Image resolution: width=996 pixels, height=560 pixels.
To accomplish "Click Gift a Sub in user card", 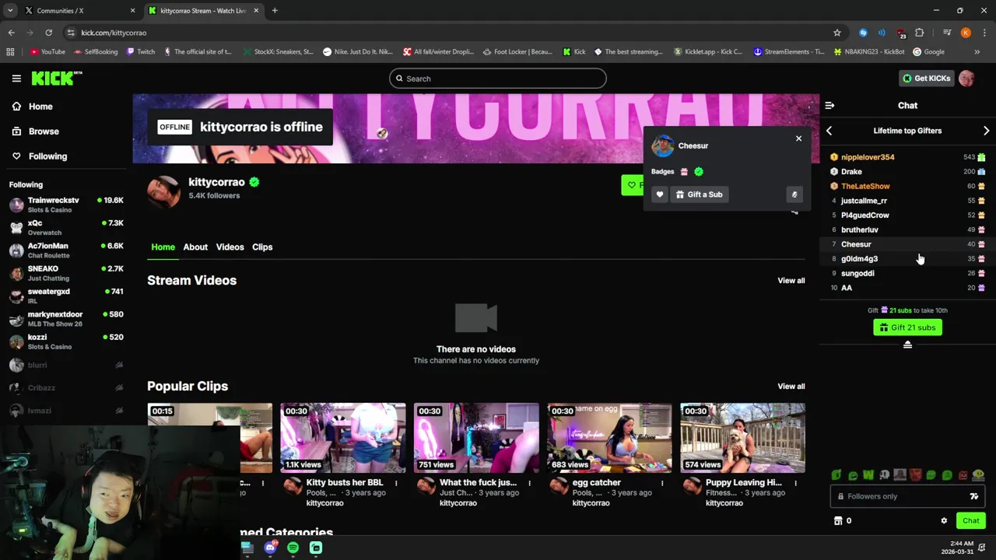I will coord(699,194).
